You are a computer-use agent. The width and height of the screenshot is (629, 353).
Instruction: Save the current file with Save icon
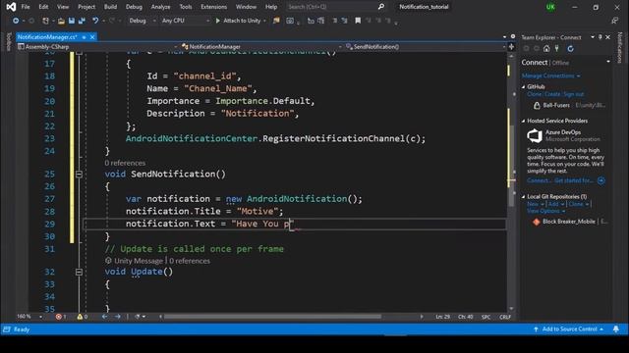point(72,21)
